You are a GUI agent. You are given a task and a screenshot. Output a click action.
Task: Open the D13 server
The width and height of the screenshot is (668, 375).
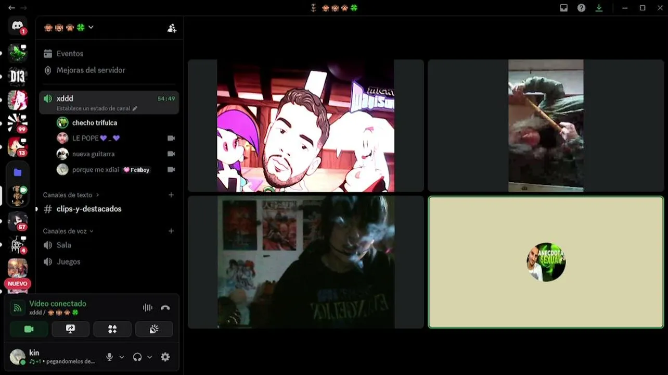(18, 77)
